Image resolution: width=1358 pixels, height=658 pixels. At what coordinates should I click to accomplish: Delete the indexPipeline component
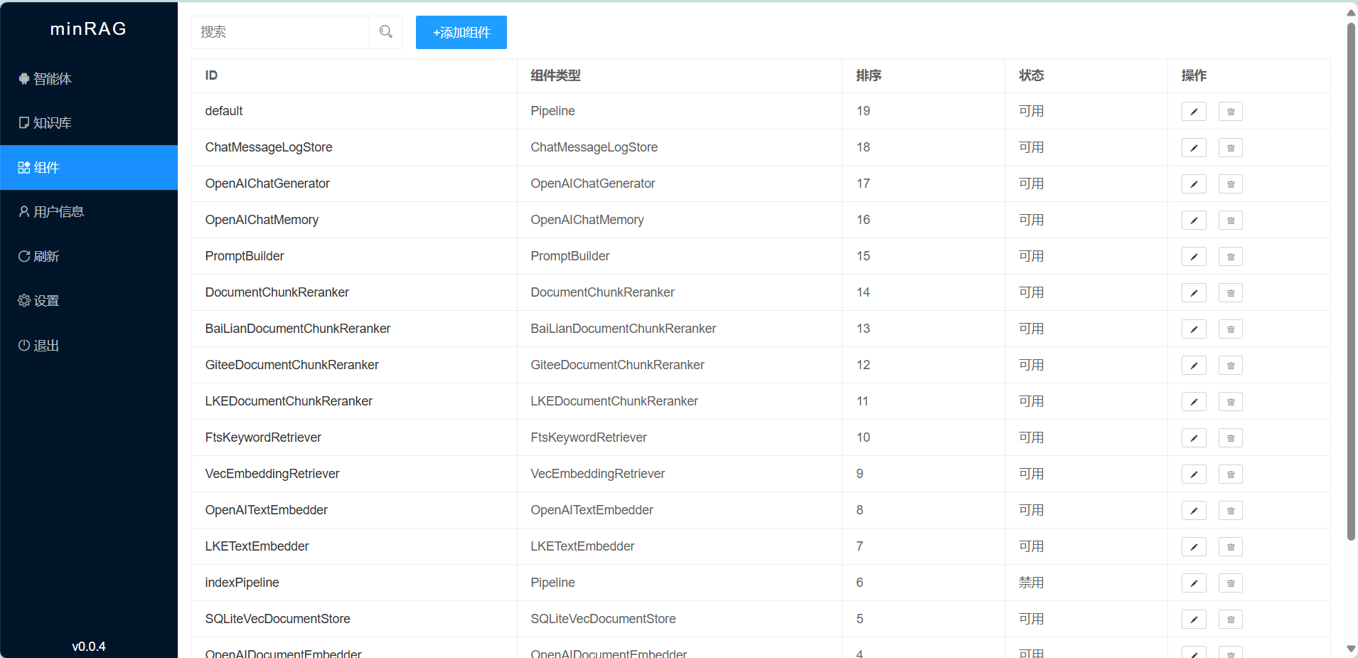(1231, 583)
